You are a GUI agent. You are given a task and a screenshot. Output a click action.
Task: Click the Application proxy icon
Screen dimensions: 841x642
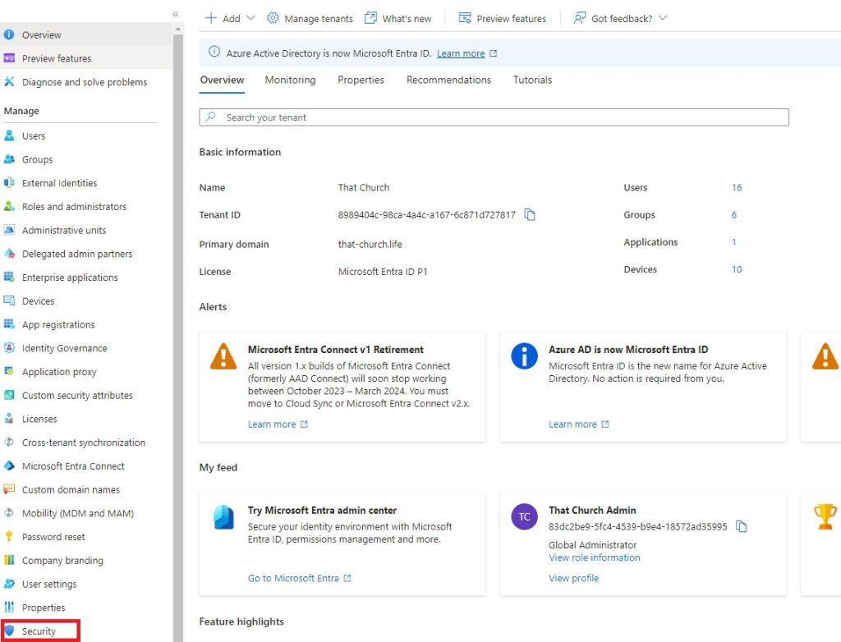9,372
